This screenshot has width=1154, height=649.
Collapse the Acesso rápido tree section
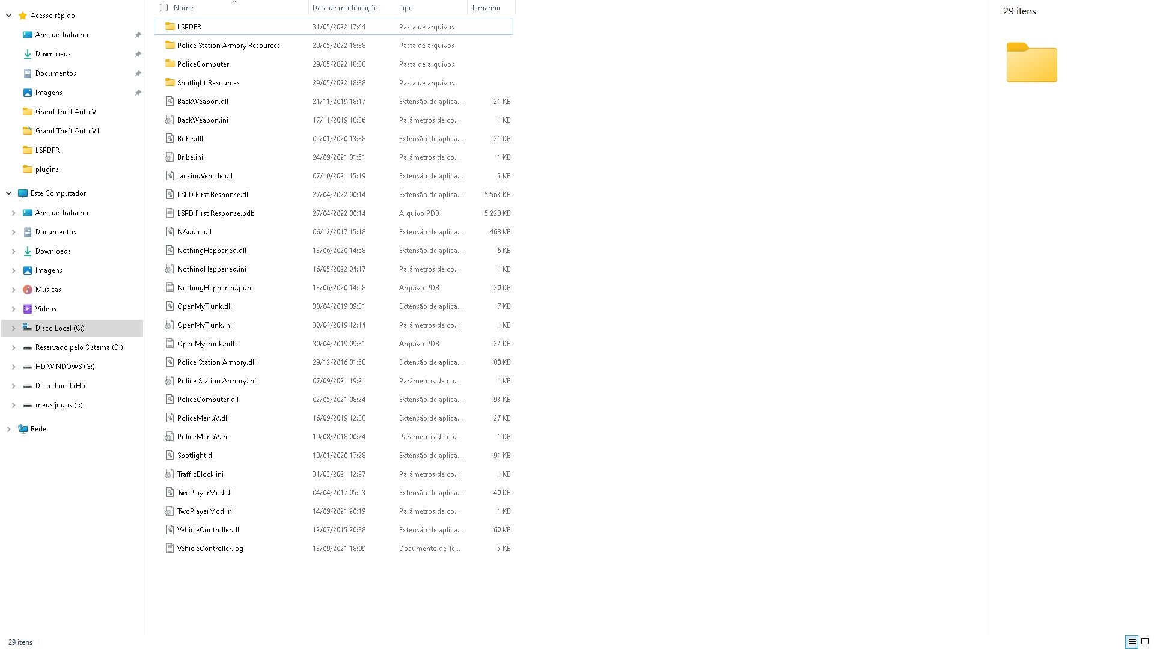(8, 16)
